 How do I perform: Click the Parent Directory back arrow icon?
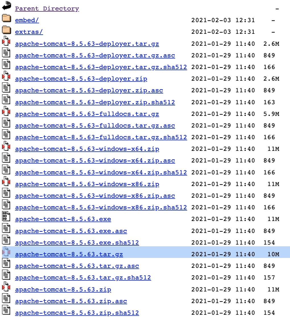[7, 5]
